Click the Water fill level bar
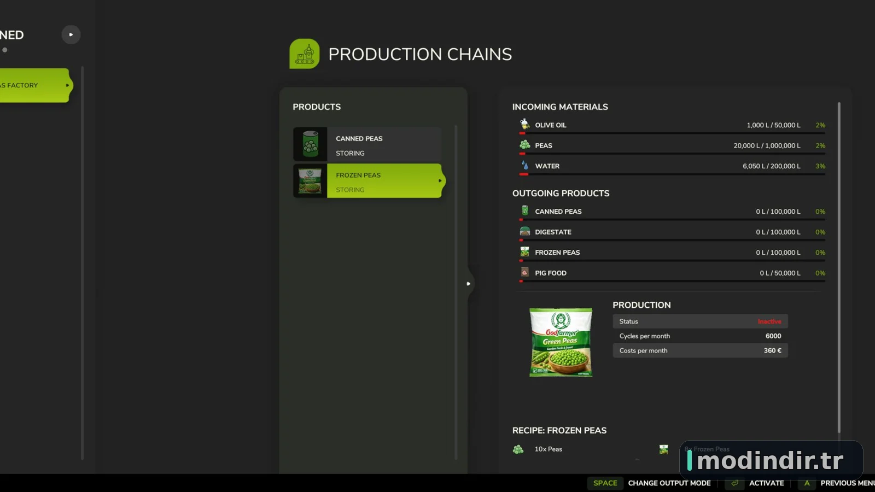Screen dimensions: 875x492 click(x=672, y=174)
